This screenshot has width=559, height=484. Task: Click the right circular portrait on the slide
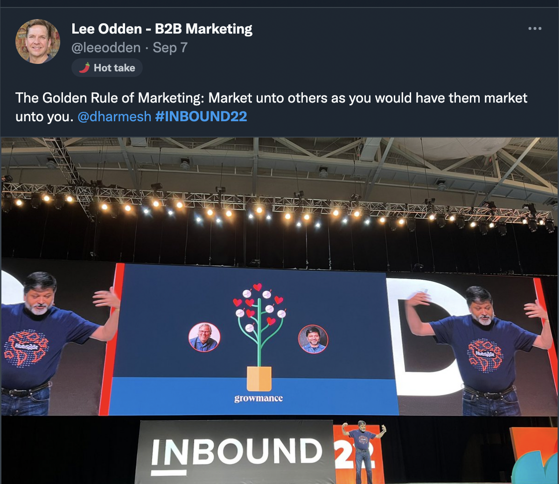coord(313,339)
